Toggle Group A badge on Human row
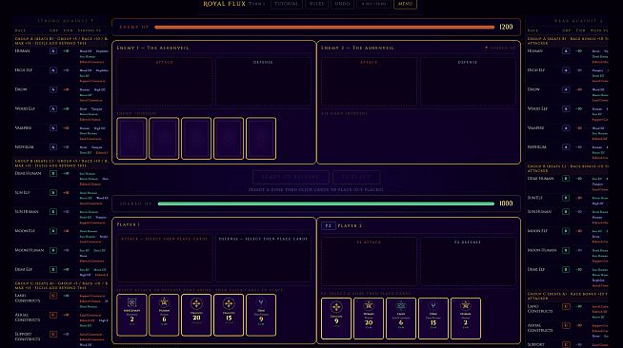Image resolution: width=623 pixels, height=348 pixels. tap(52, 51)
